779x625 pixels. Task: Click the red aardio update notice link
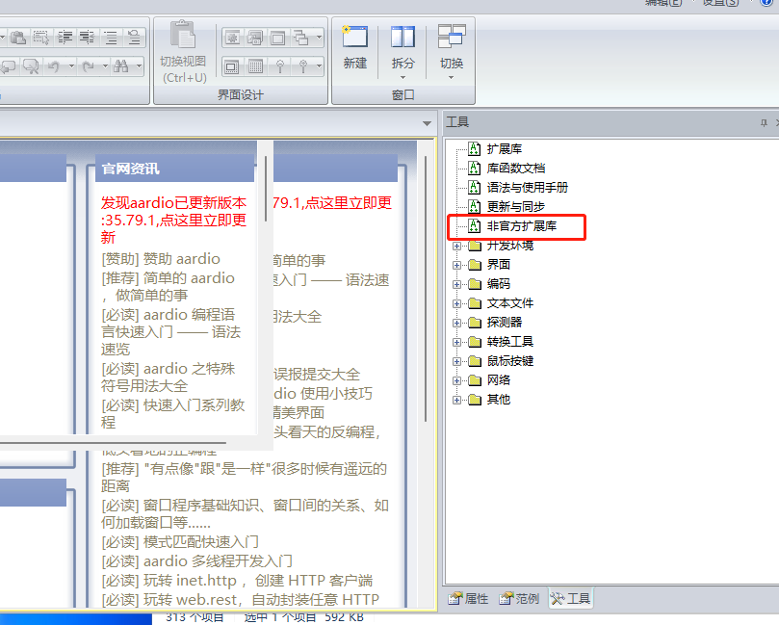[174, 220]
